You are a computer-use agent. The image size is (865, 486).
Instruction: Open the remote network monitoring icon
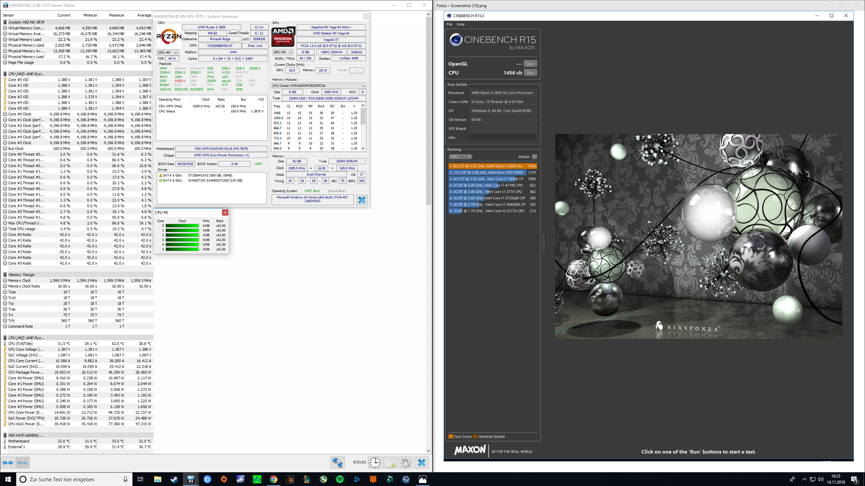click(x=337, y=462)
